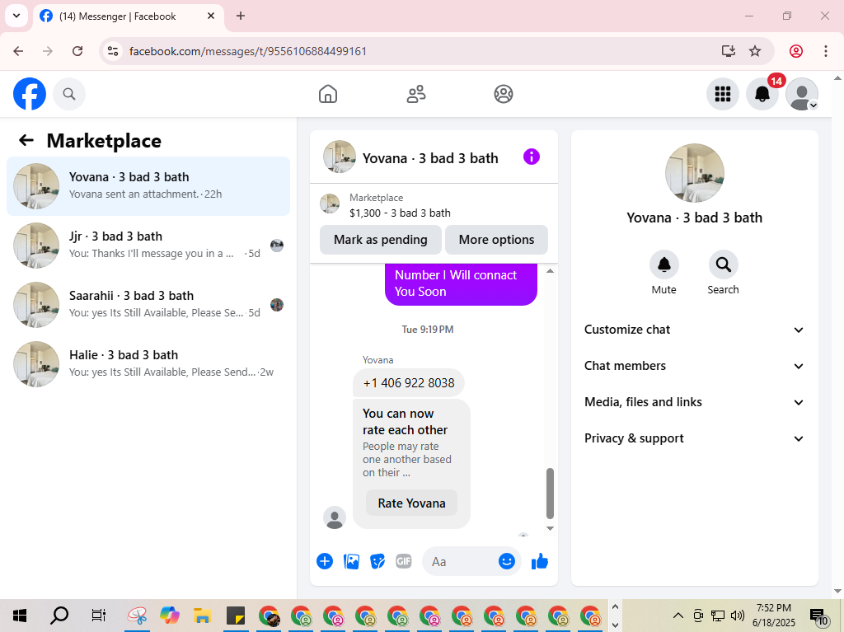Screen dimensions: 844x632
Task: Click Rate Yovana button
Action: click(x=412, y=503)
